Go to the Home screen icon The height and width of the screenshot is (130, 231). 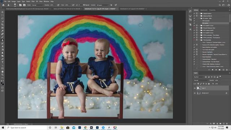pos(3,5)
